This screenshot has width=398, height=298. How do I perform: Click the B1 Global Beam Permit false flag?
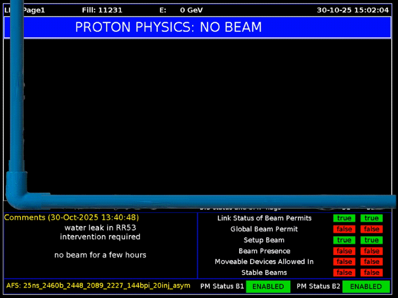(x=344, y=229)
